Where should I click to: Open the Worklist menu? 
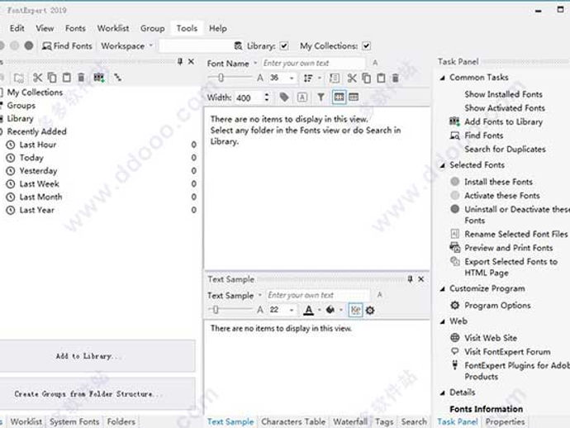(112, 28)
